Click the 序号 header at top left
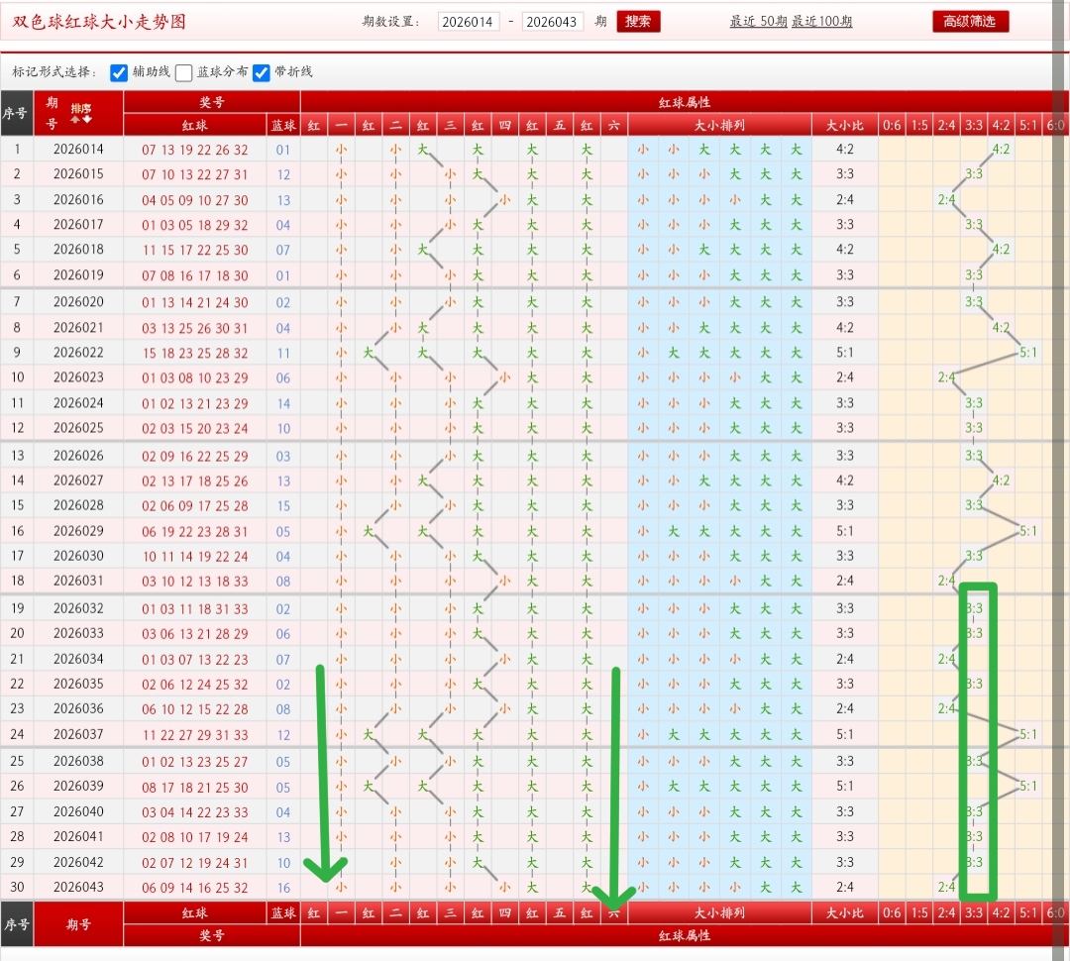 coord(16,113)
